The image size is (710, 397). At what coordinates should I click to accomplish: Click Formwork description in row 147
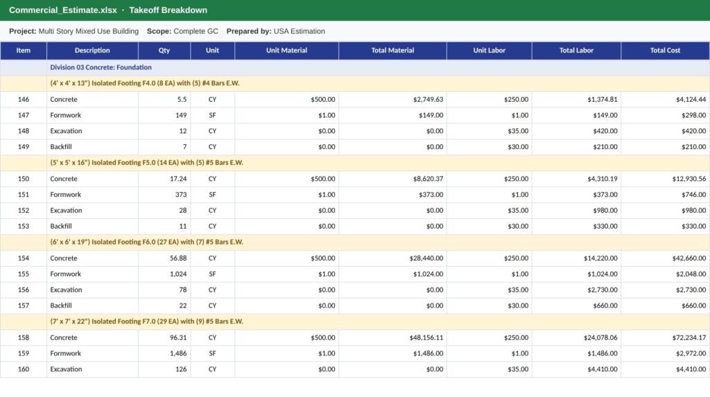92,116
